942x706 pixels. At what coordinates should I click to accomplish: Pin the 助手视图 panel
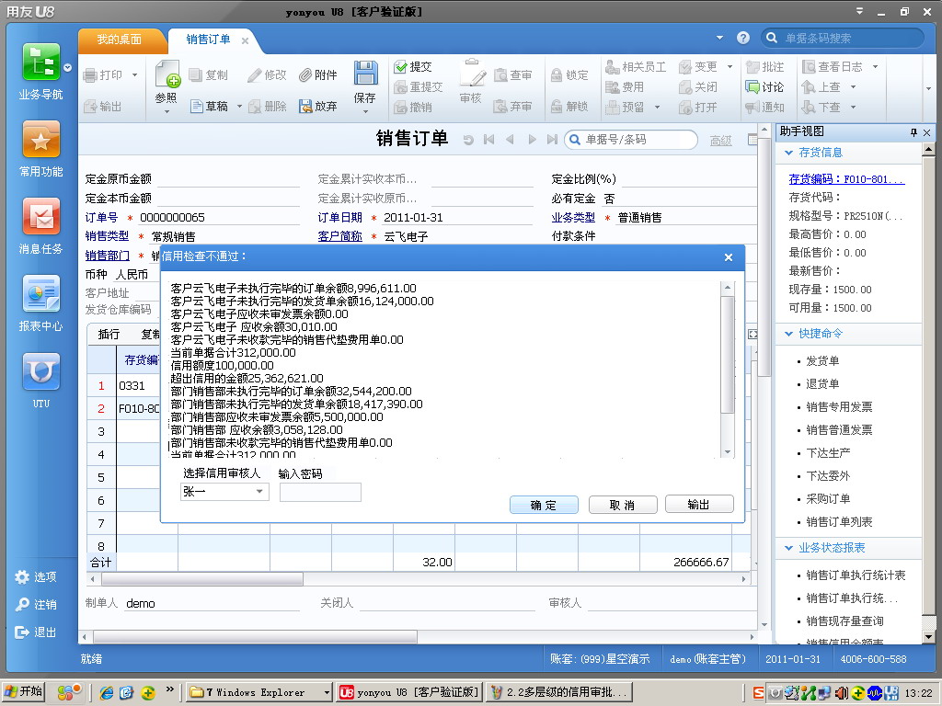point(913,132)
